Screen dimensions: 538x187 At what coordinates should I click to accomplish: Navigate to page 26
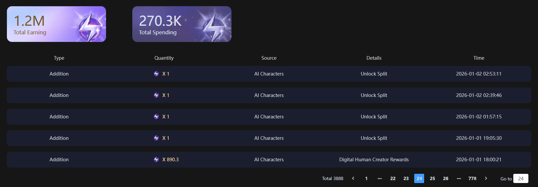pos(446,178)
